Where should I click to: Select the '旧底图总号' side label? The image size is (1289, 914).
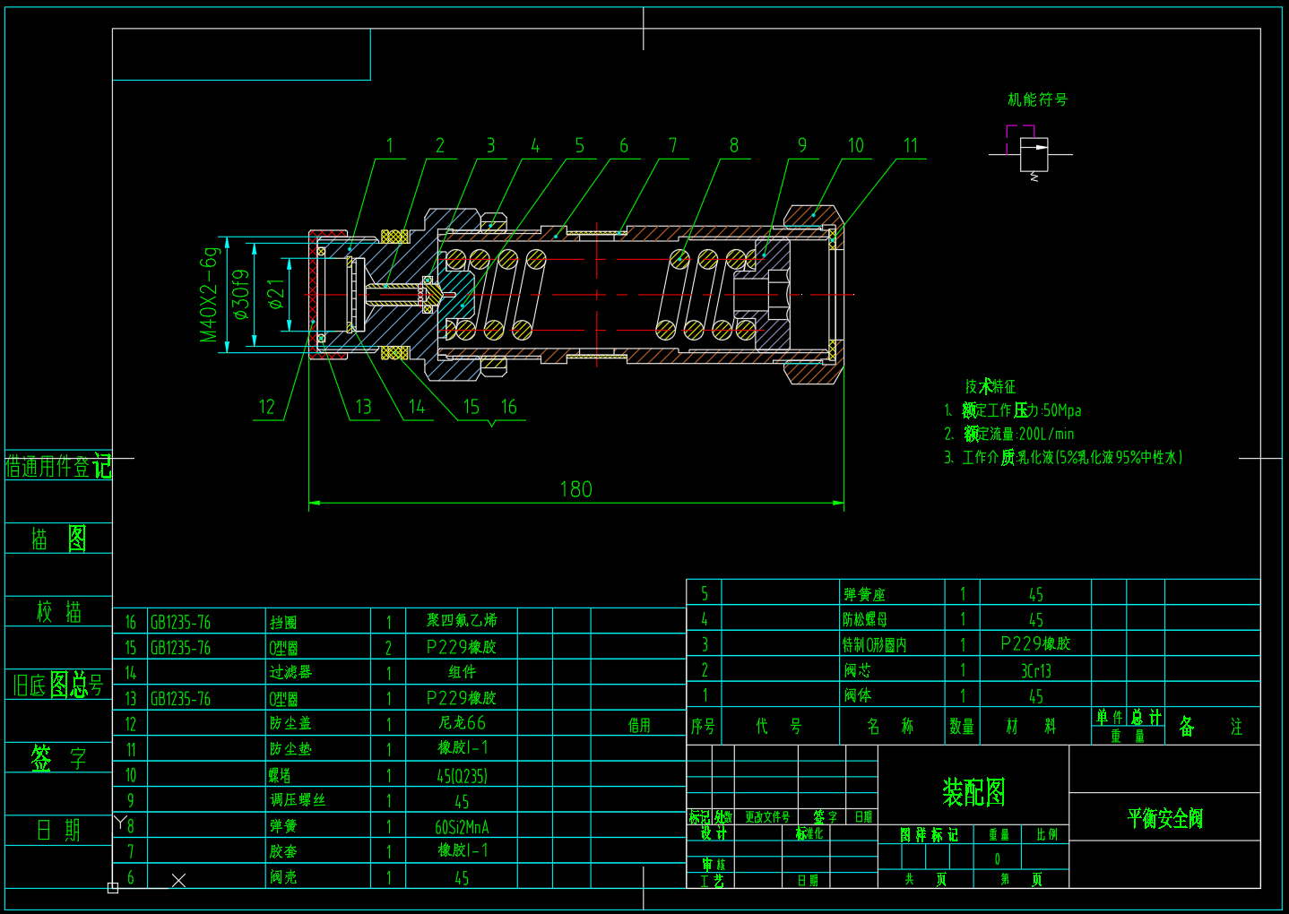point(58,685)
